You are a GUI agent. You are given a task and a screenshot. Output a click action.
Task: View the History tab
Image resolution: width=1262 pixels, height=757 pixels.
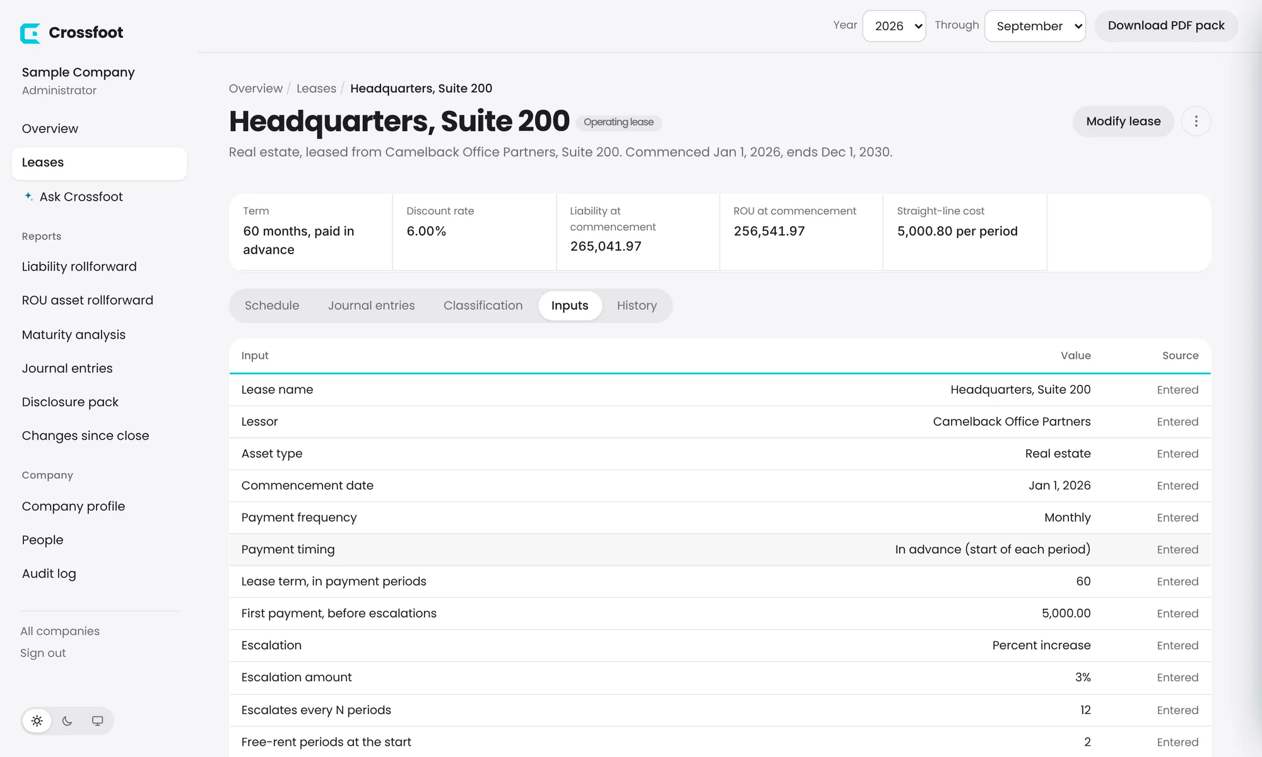pyautogui.click(x=637, y=305)
